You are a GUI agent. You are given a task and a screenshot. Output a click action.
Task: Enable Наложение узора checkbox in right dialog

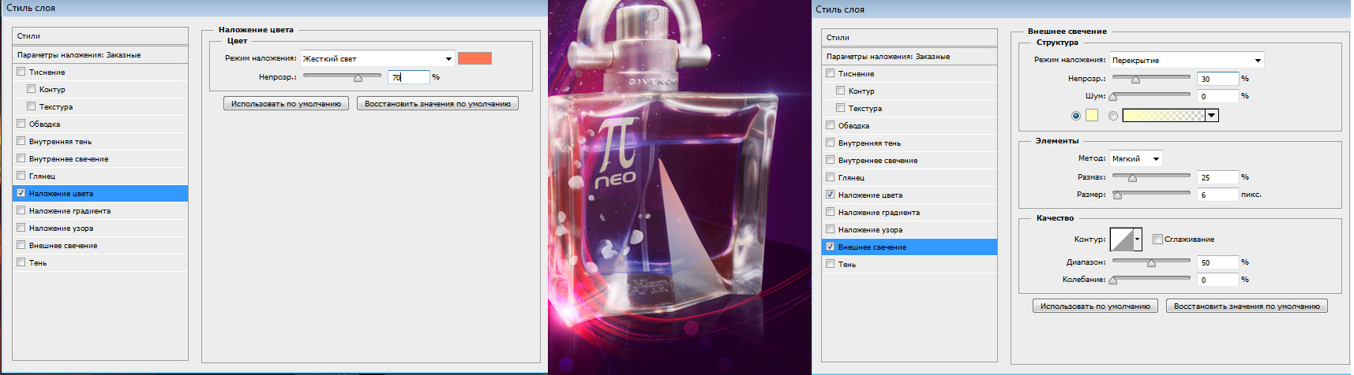point(831,229)
